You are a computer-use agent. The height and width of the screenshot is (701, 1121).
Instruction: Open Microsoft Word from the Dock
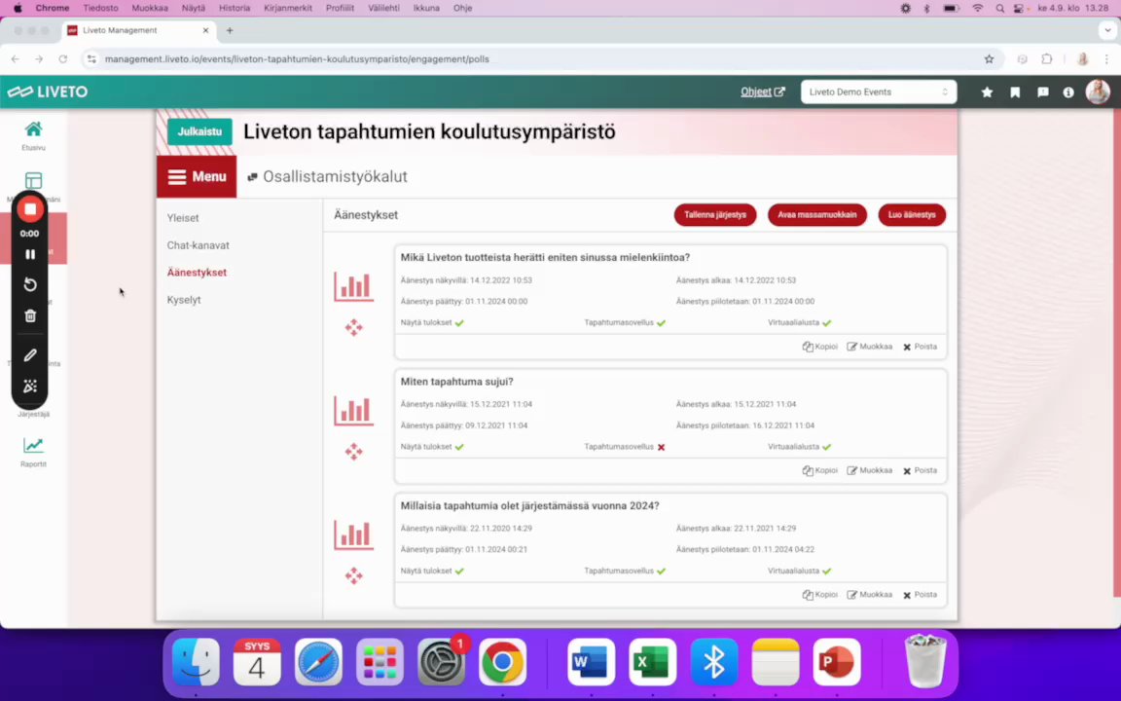pyautogui.click(x=592, y=662)
